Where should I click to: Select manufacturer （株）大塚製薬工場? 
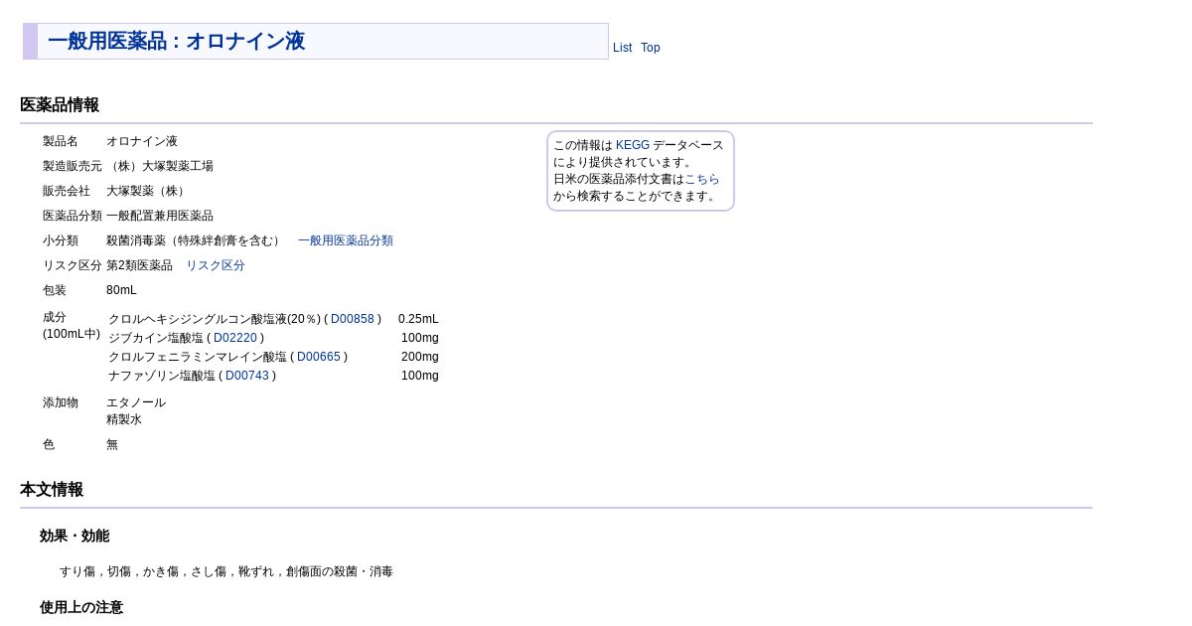click(160, 166)
